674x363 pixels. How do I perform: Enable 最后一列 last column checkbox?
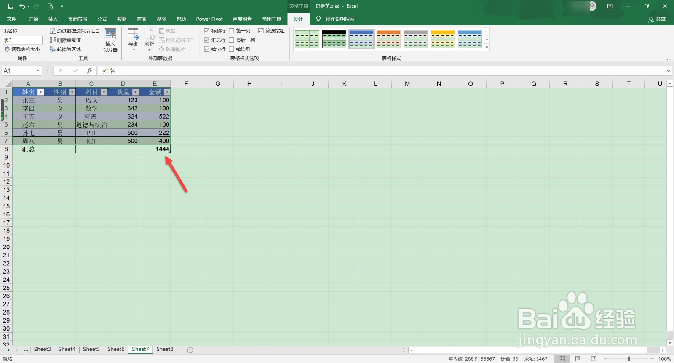(x=231, y=40)
